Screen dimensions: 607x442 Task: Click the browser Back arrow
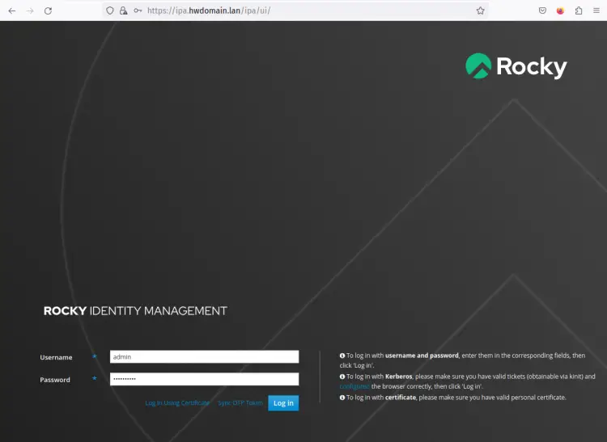pos(11,11)
